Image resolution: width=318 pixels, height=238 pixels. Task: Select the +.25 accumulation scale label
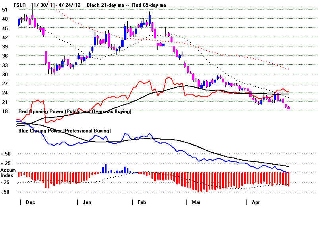(6, 163)
